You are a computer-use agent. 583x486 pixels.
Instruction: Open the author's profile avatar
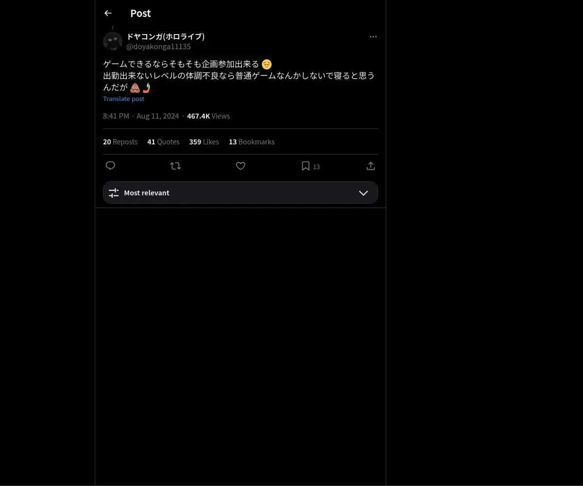coord(113,41)
